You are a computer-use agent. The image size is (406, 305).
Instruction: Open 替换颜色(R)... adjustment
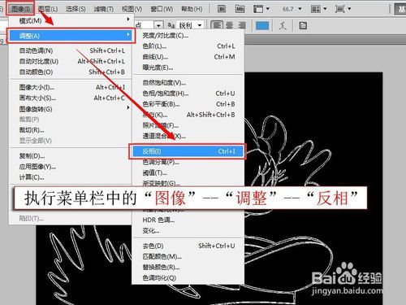pos(188,268)
